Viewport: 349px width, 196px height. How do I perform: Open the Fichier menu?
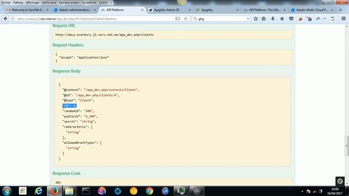coord(6,2)
